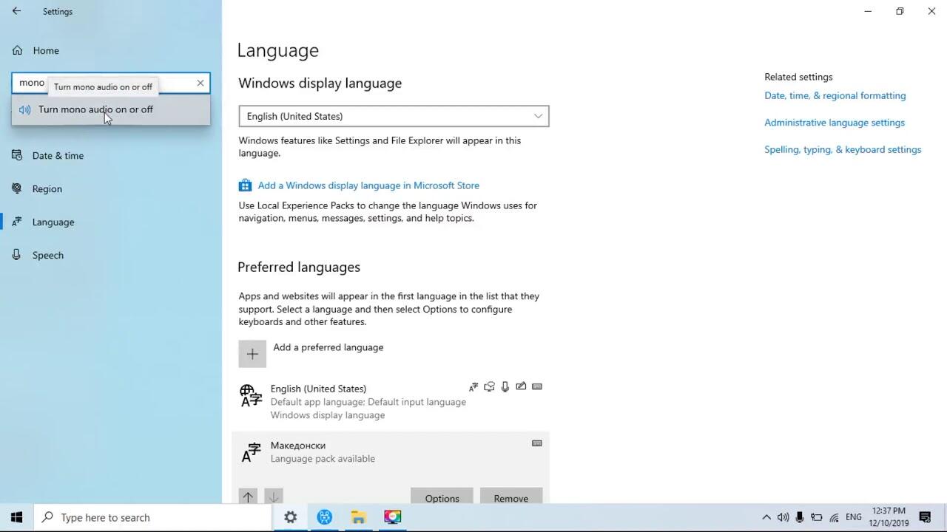Open Administrative language settings link

point(834,123)
